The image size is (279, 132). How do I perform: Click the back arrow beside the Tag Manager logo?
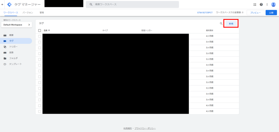2,4
